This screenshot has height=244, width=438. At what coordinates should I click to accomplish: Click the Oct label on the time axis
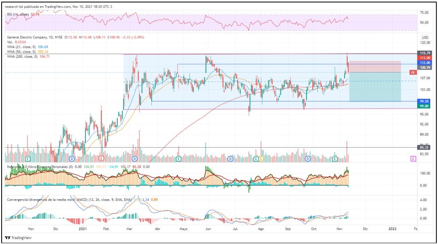click(x=314, y=229)
